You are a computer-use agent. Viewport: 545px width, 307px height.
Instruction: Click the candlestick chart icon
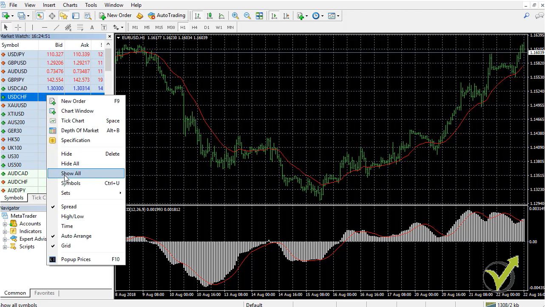point(210,16)
